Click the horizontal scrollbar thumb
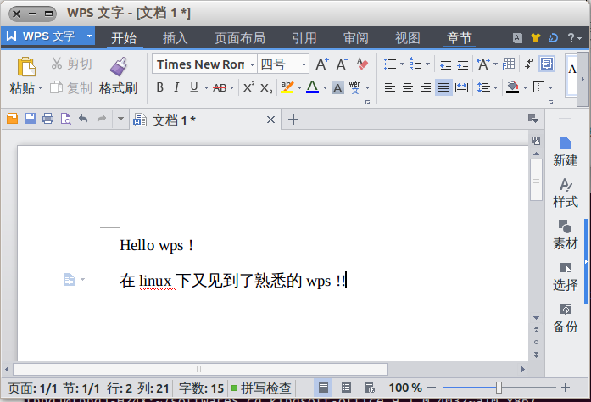Screen dimensions: 591x402 200,369
